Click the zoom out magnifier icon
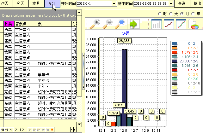The image size is (203, 133). click(108, 24)
